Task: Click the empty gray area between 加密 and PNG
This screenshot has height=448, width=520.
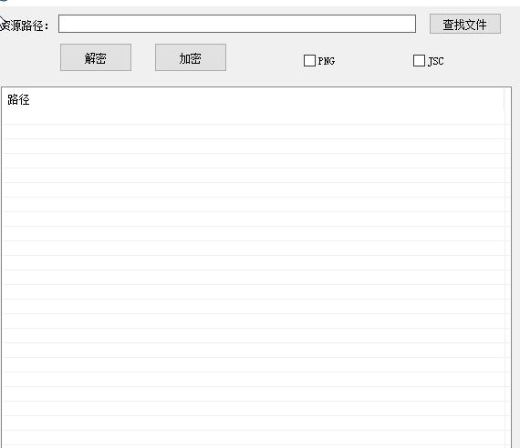Action: click(x=265, y=57)
